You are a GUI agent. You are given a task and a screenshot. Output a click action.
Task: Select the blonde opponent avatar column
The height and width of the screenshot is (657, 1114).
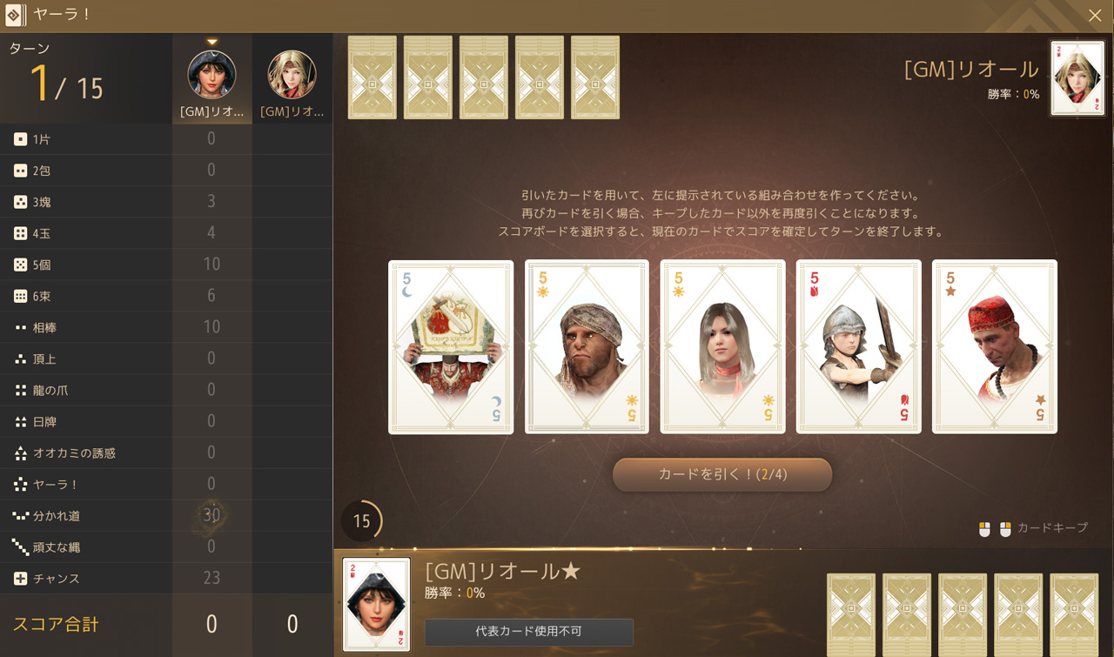292,79
